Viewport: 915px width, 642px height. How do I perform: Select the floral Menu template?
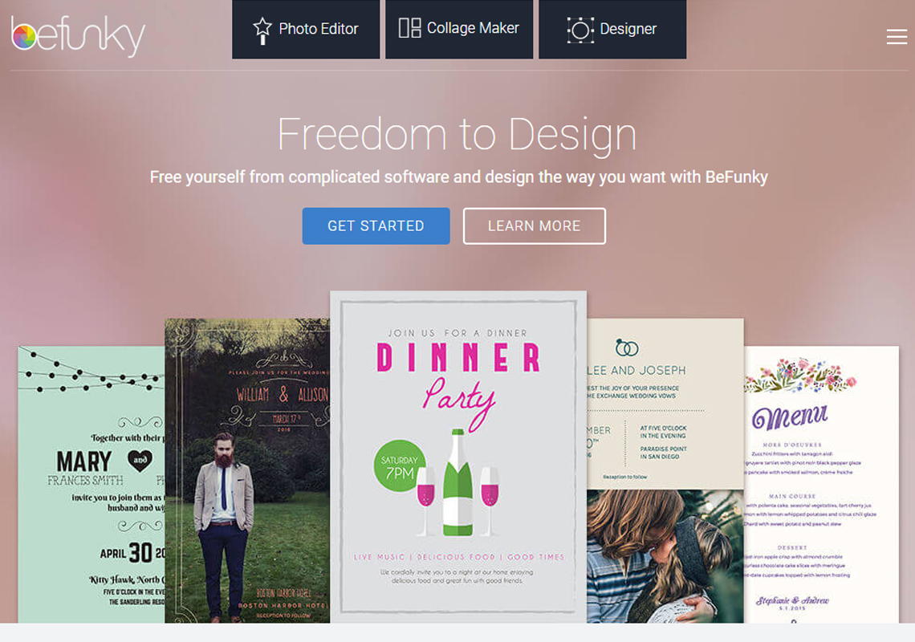pos(821,485)
